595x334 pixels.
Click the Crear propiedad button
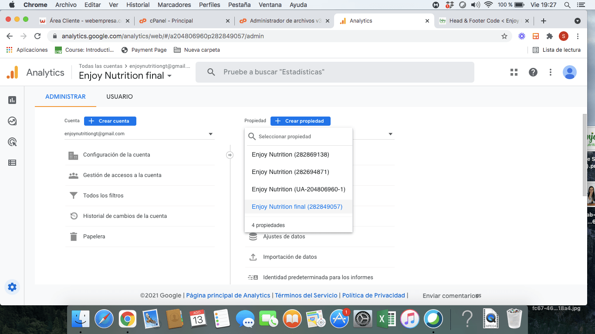pyautogui.click(x=301, y=121)
